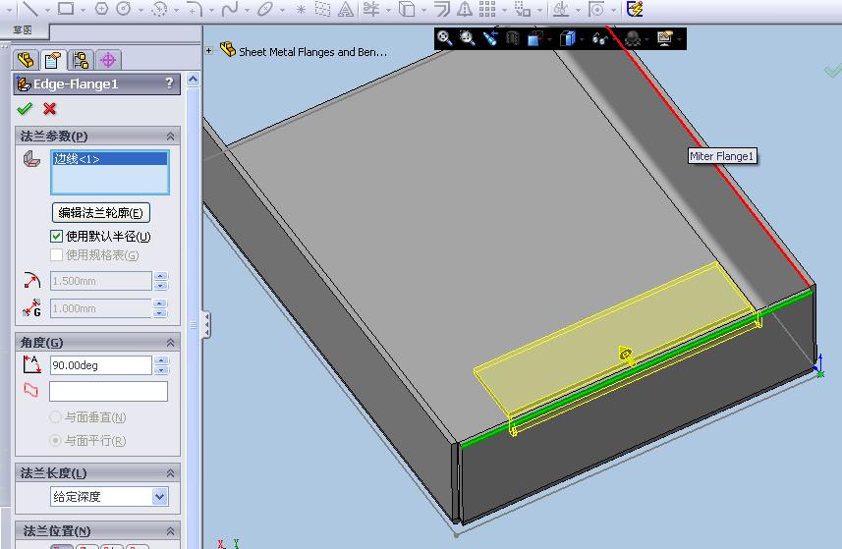Viewport: 842px width, 549px height.
Task: Open Line tool dropdown arrow
Action: [47, 10]
